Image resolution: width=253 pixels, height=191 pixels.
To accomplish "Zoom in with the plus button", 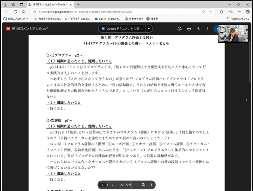I will pyautogui.click(x=151, y=185).
